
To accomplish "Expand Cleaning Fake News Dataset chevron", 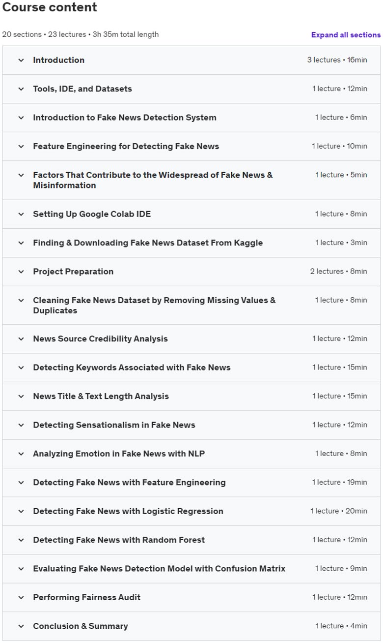I will coord(21,300).
